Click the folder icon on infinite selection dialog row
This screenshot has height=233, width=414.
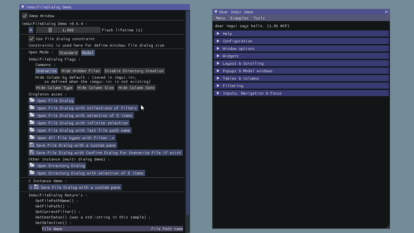click(32, 123)
